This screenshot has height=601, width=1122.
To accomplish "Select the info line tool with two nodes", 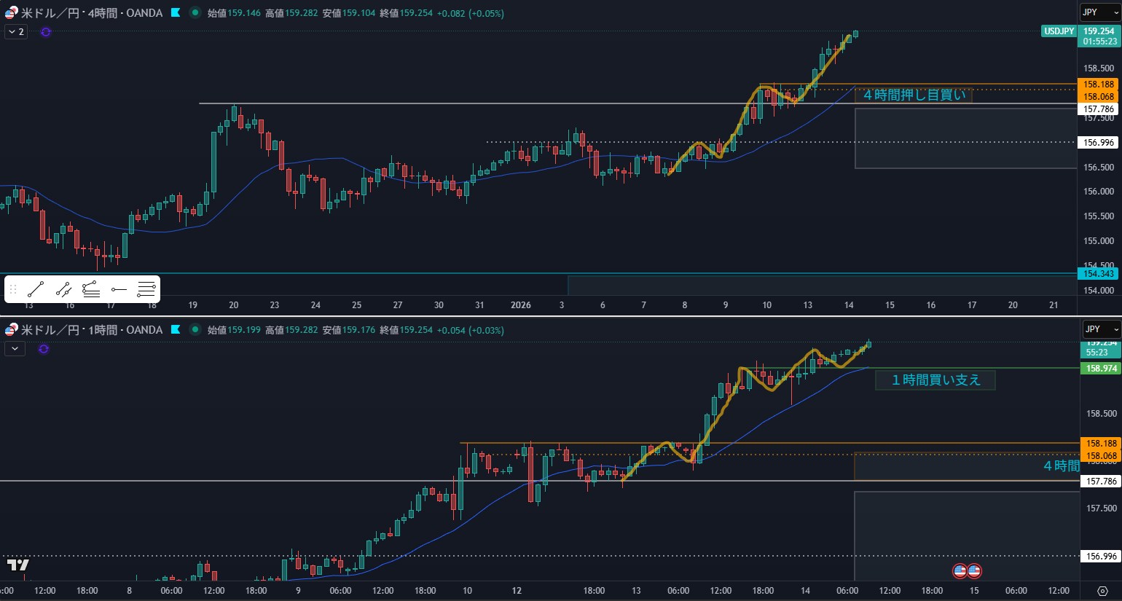I will click(x=63, y=289).
